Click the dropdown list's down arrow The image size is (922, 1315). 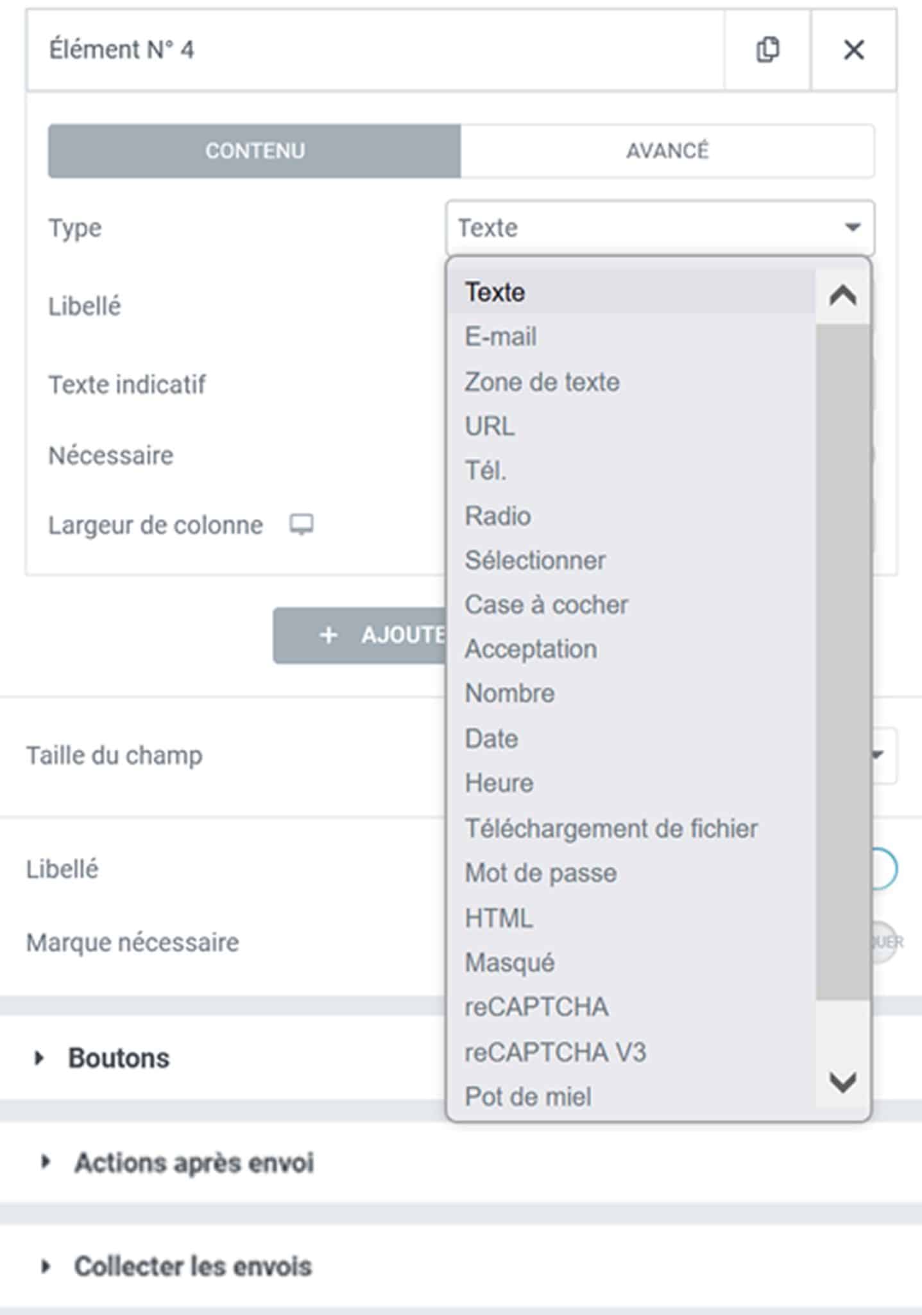point(842,1082)
